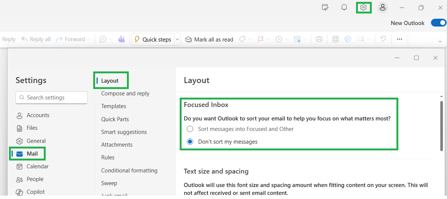Viewport: 447px width, 199px height.
Task: Click the Reply all toolbar button
Action: [x=36, y=39]
